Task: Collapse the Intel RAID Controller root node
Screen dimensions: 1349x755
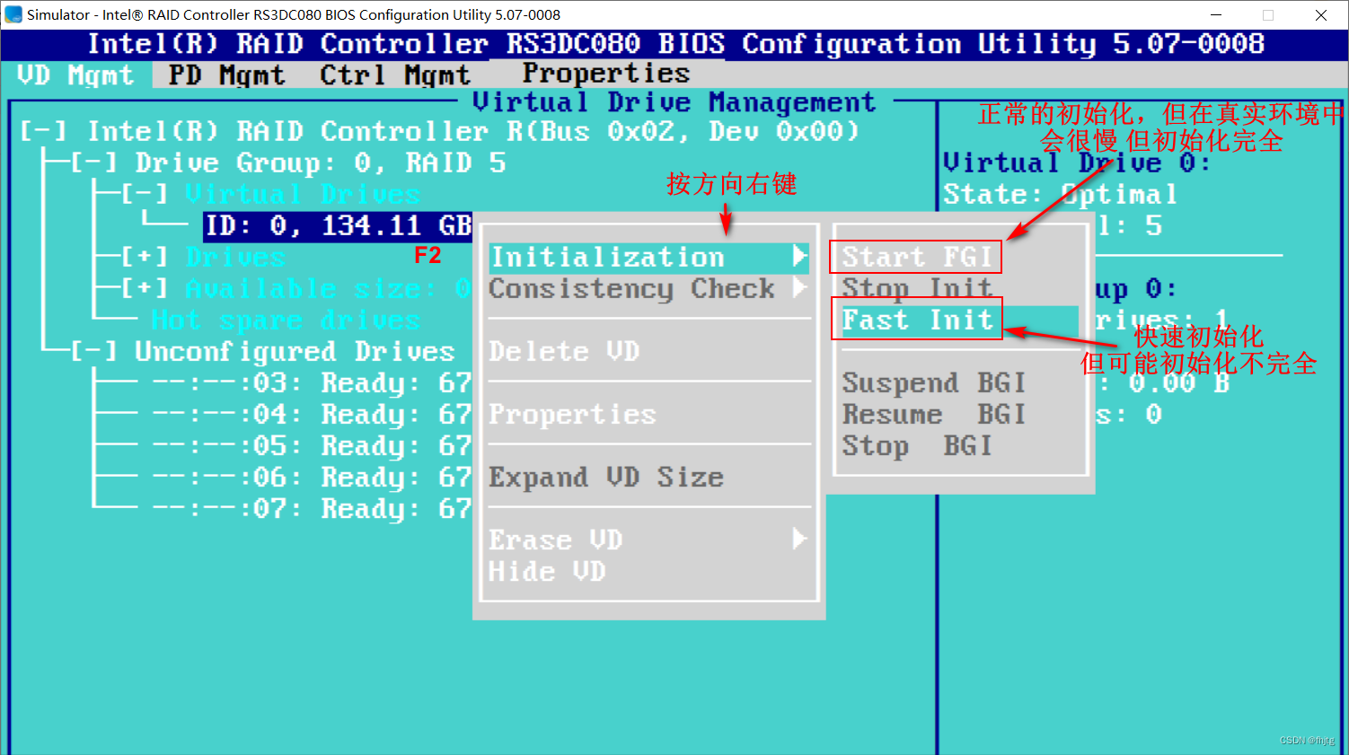Action: 43,131
